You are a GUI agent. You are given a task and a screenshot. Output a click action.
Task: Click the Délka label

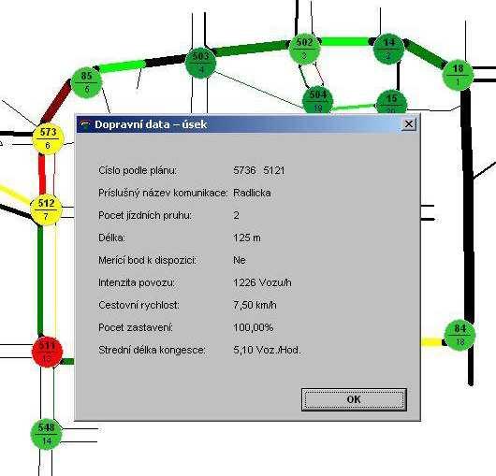[x=111, y=238]
